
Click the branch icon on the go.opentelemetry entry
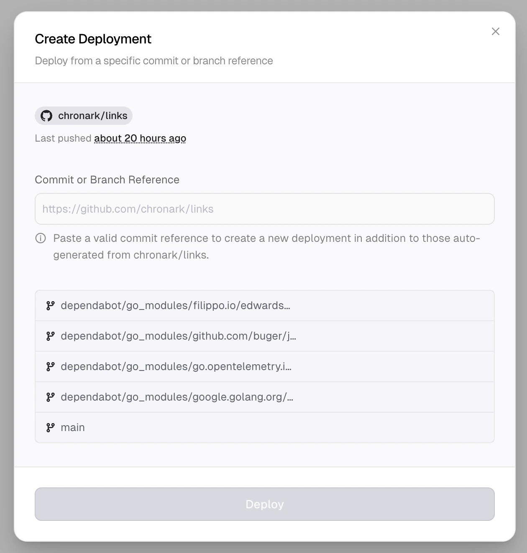pos(51,366)
